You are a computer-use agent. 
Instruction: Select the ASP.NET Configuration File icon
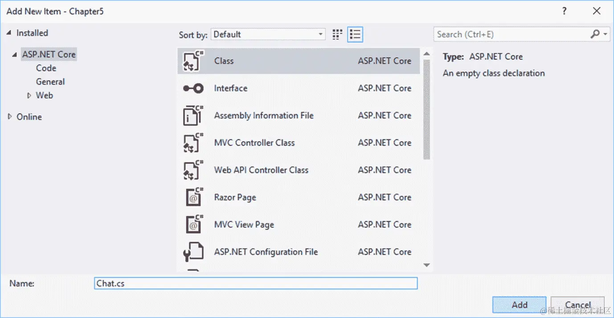pyautogui.click(x=194, y=252)
